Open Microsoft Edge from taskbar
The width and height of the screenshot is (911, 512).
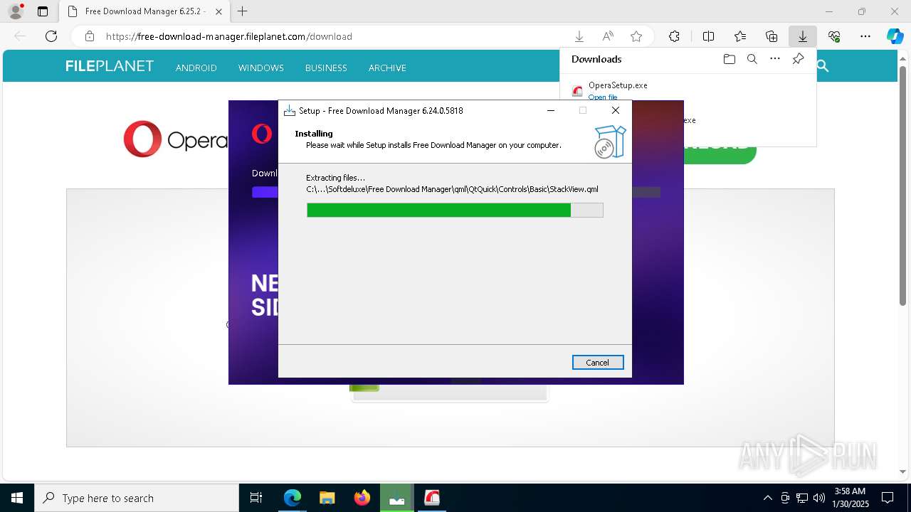coord(292,498)
